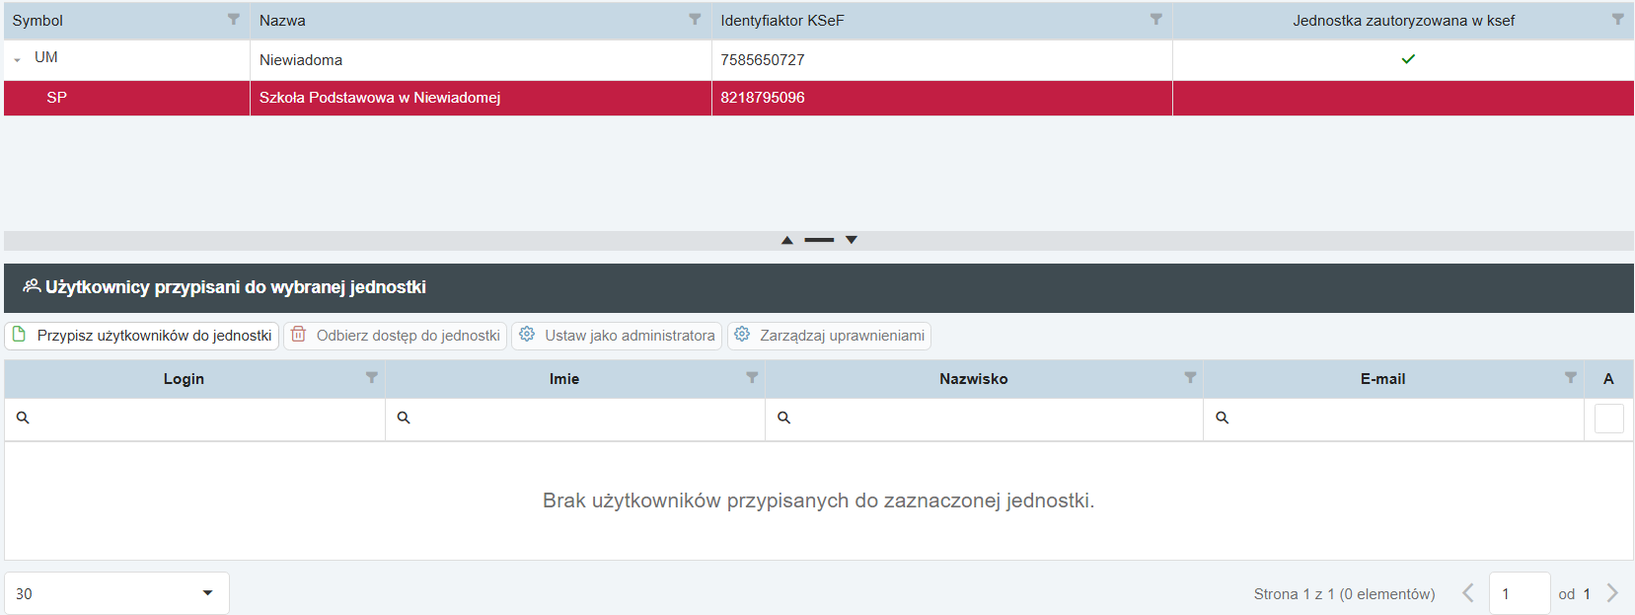The width and height of the screenshot is (1635, 615).
Task: Click splitter up arrow to collapse panel
Action: tap(787, 240)
